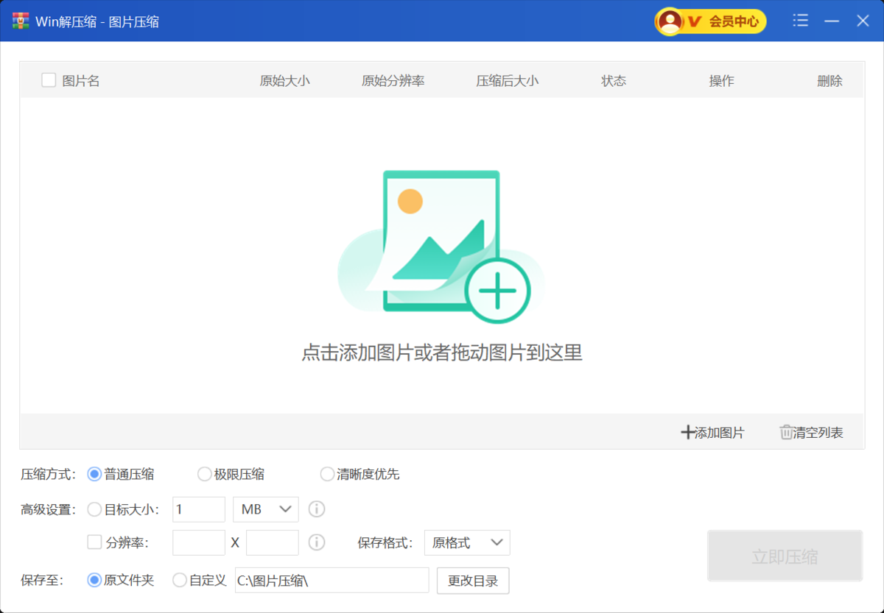Expand the MB size unit dropdown

click(x=265, y=509)
